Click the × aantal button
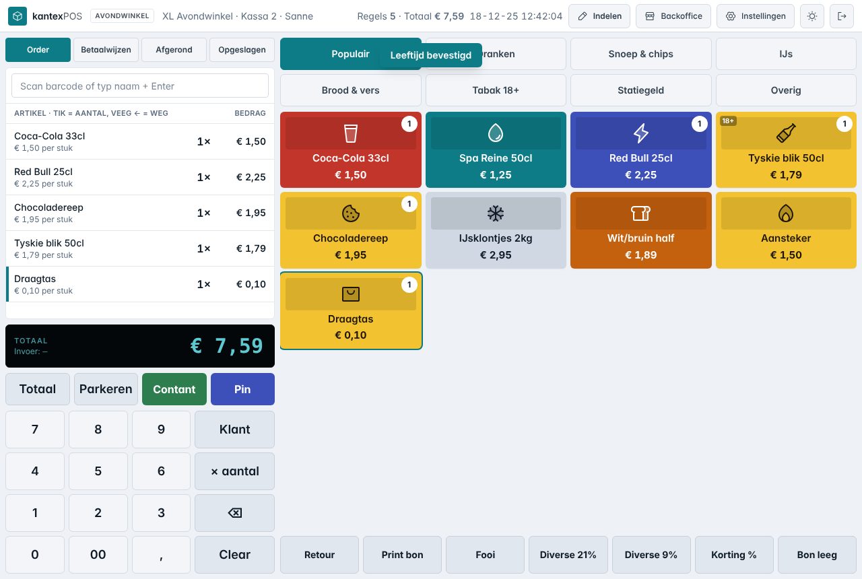862x579 pixels. coord(234,471)
